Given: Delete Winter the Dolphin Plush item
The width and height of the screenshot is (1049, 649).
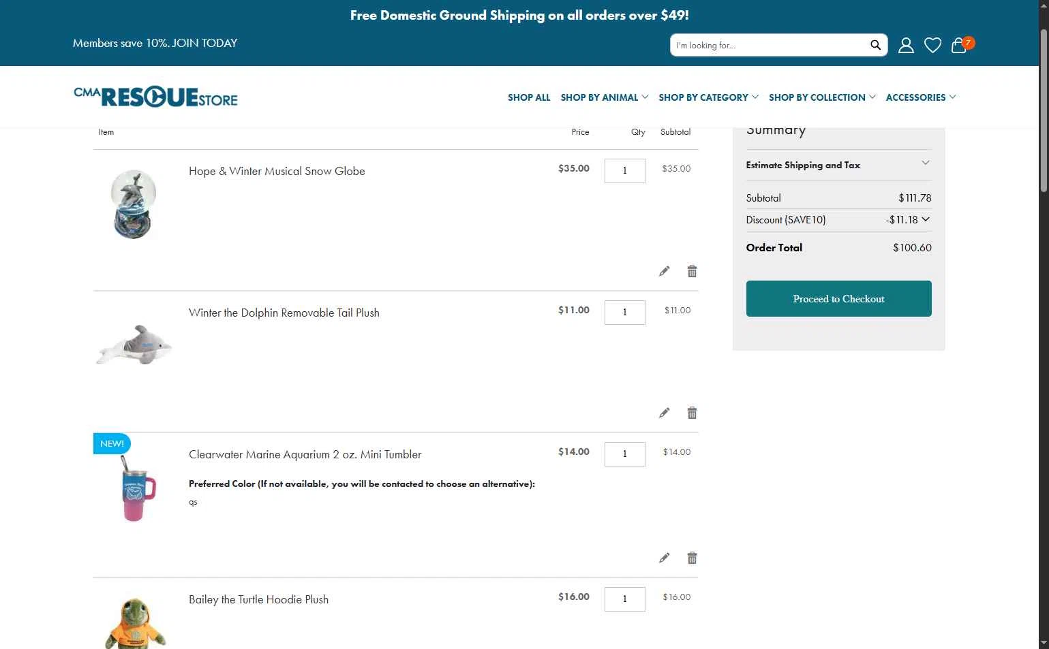Looking at the screenshot, I should point(692,413).
